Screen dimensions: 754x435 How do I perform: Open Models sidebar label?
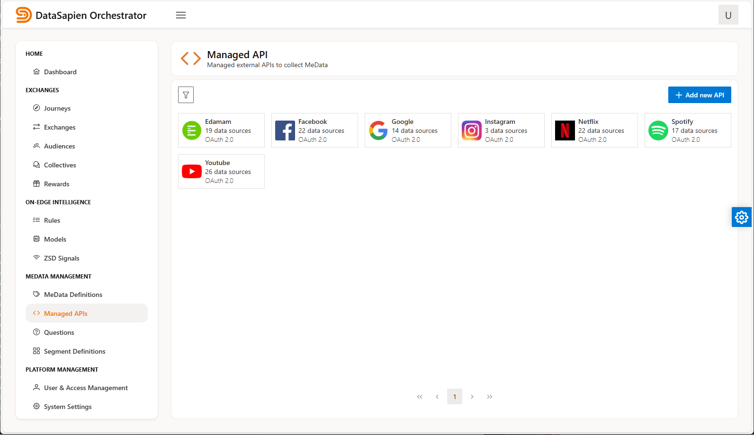(x=55, y=239)
